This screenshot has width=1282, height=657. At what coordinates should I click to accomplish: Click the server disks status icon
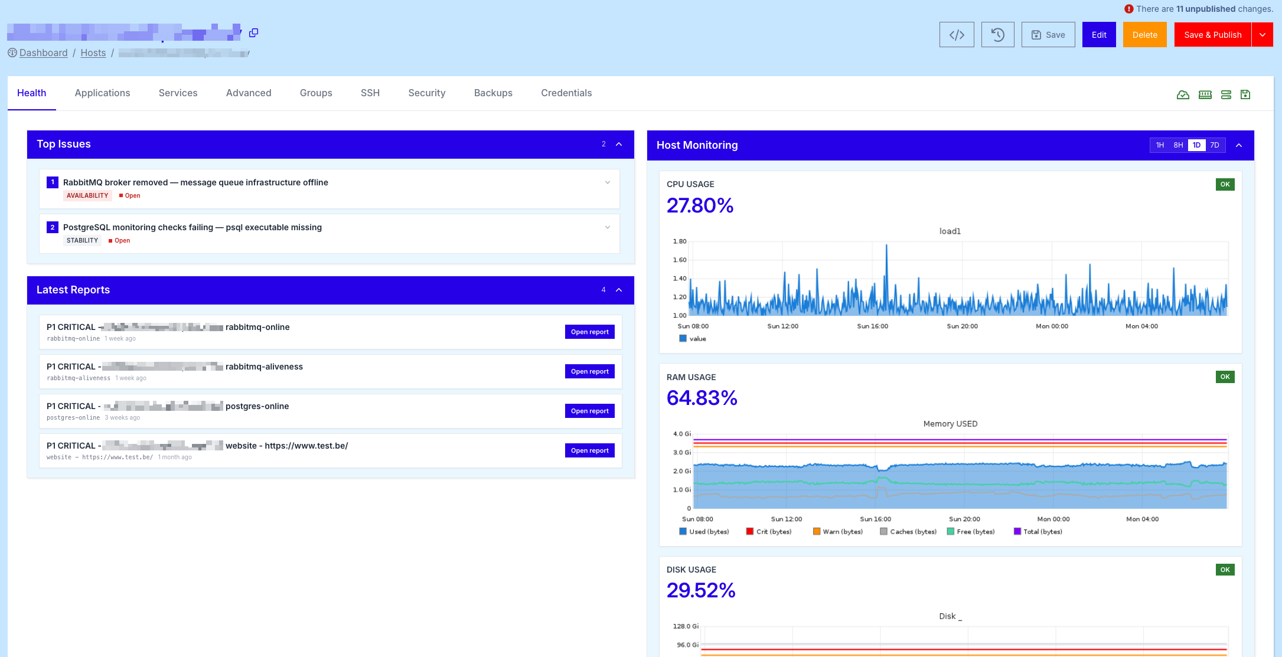click(1226, 94)
